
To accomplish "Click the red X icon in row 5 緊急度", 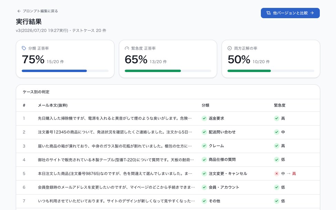I will [277, 174].
